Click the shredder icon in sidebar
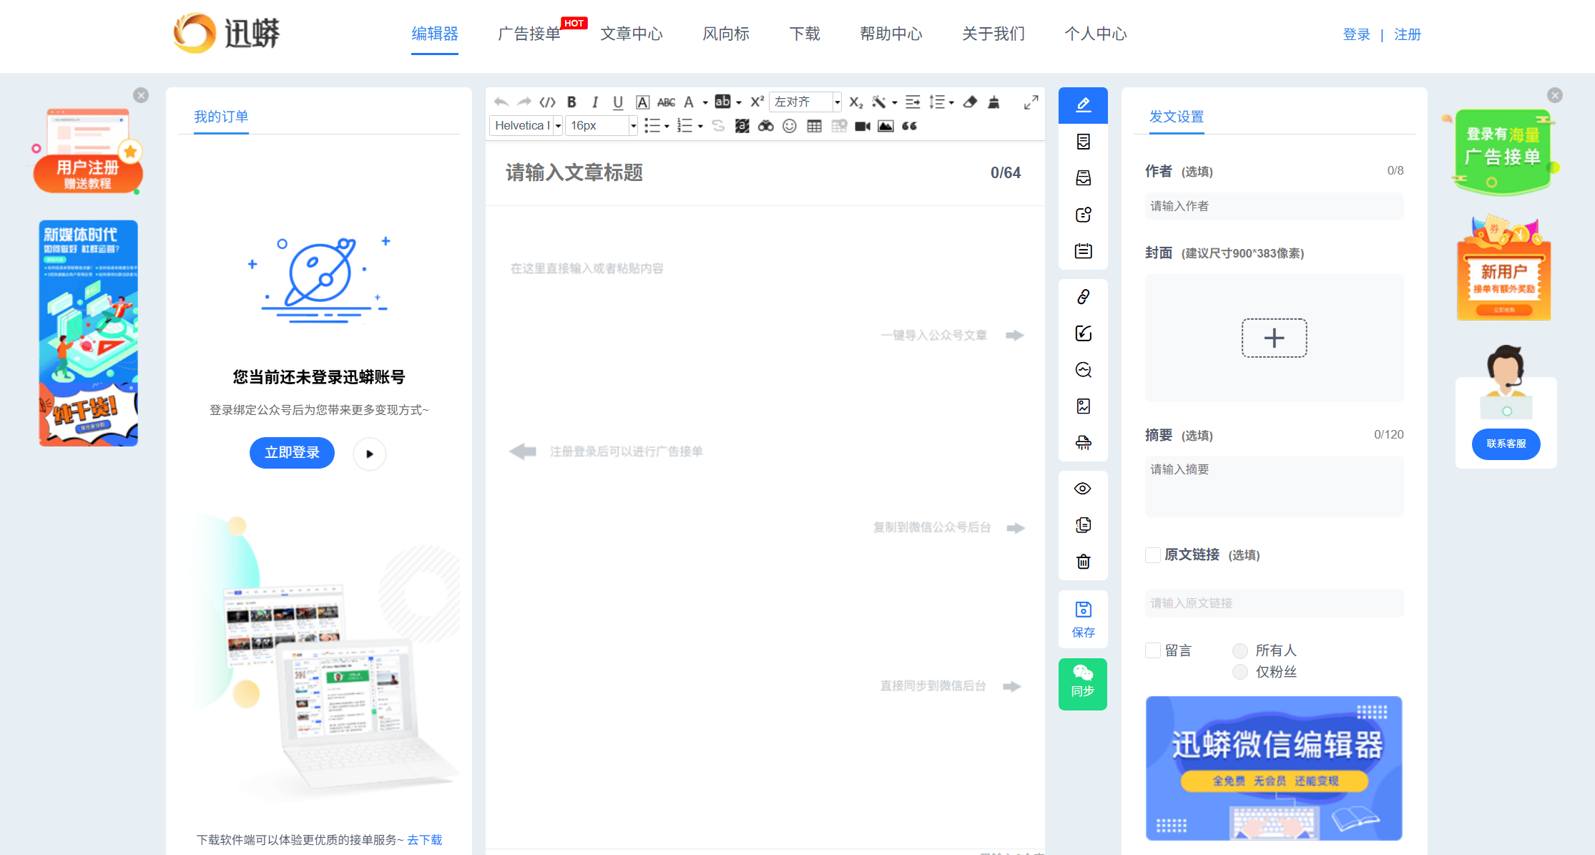 [x=1083, y=443]
